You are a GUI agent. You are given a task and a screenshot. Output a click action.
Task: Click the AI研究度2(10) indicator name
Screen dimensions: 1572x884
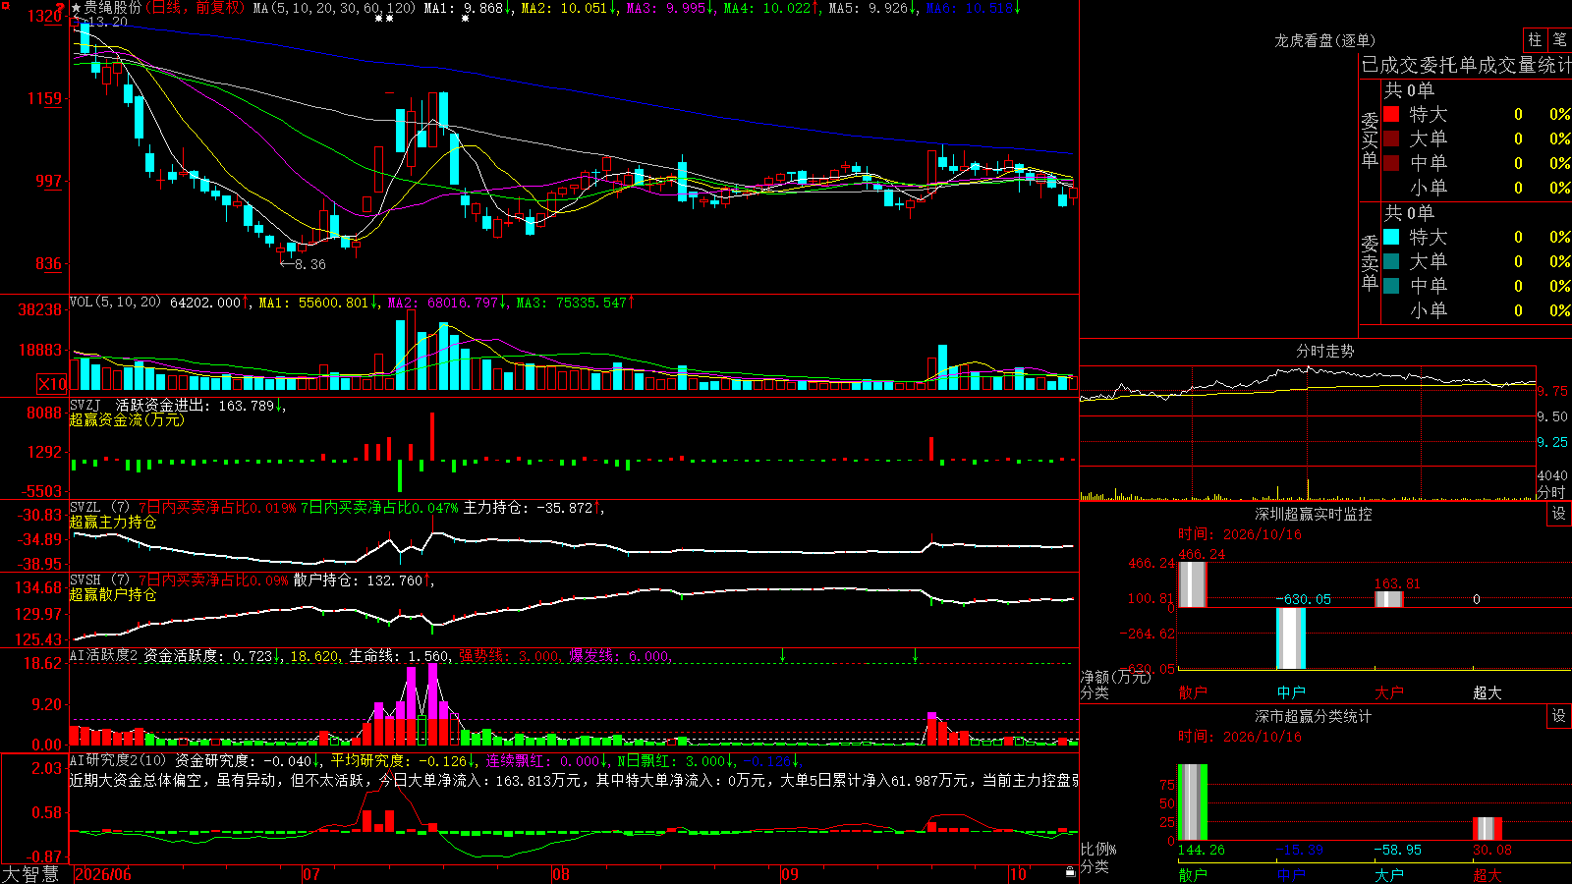(x=119, y=760)
